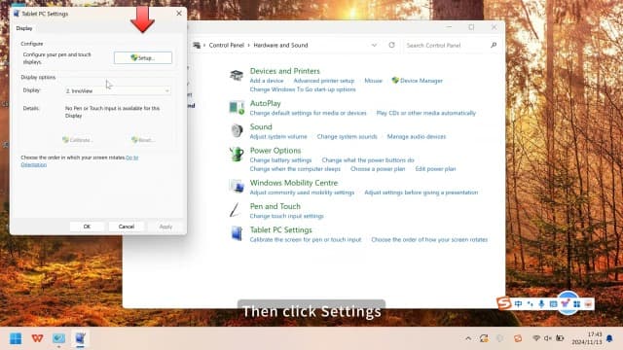
Task: Click the OK button in Tablet PC Settings
Action: coord(87,227)
